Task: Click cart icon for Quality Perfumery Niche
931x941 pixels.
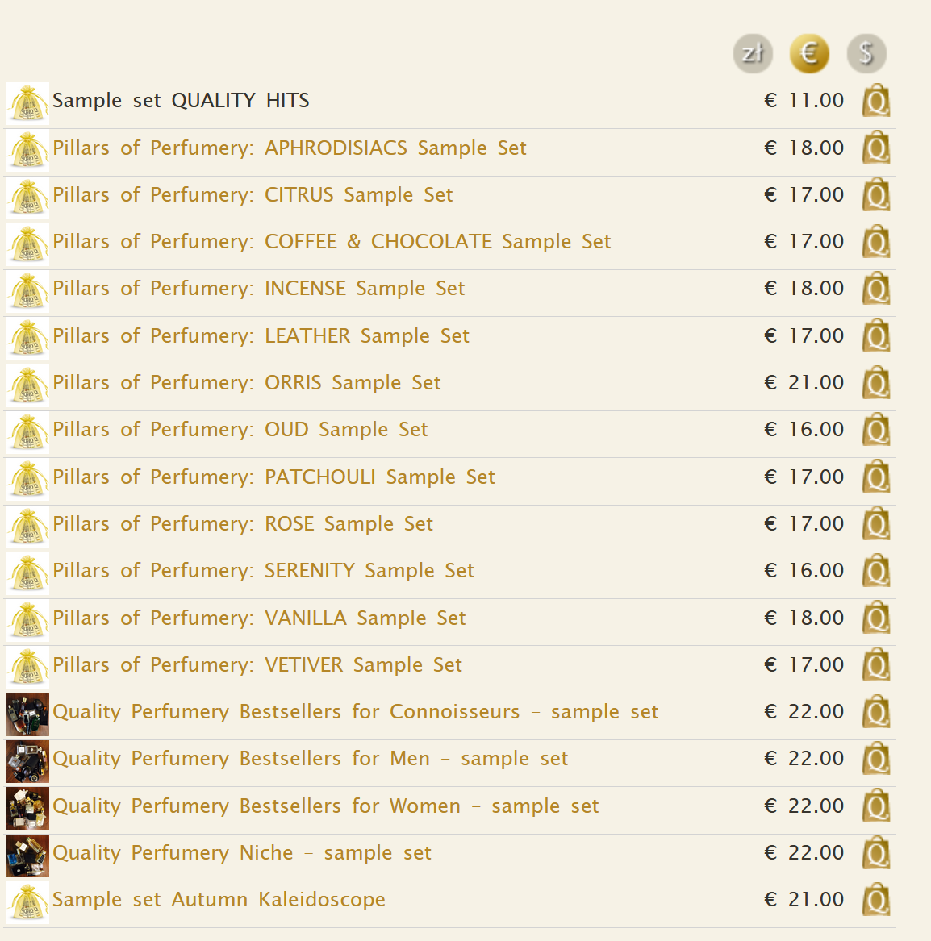Action: coord(875,853)
